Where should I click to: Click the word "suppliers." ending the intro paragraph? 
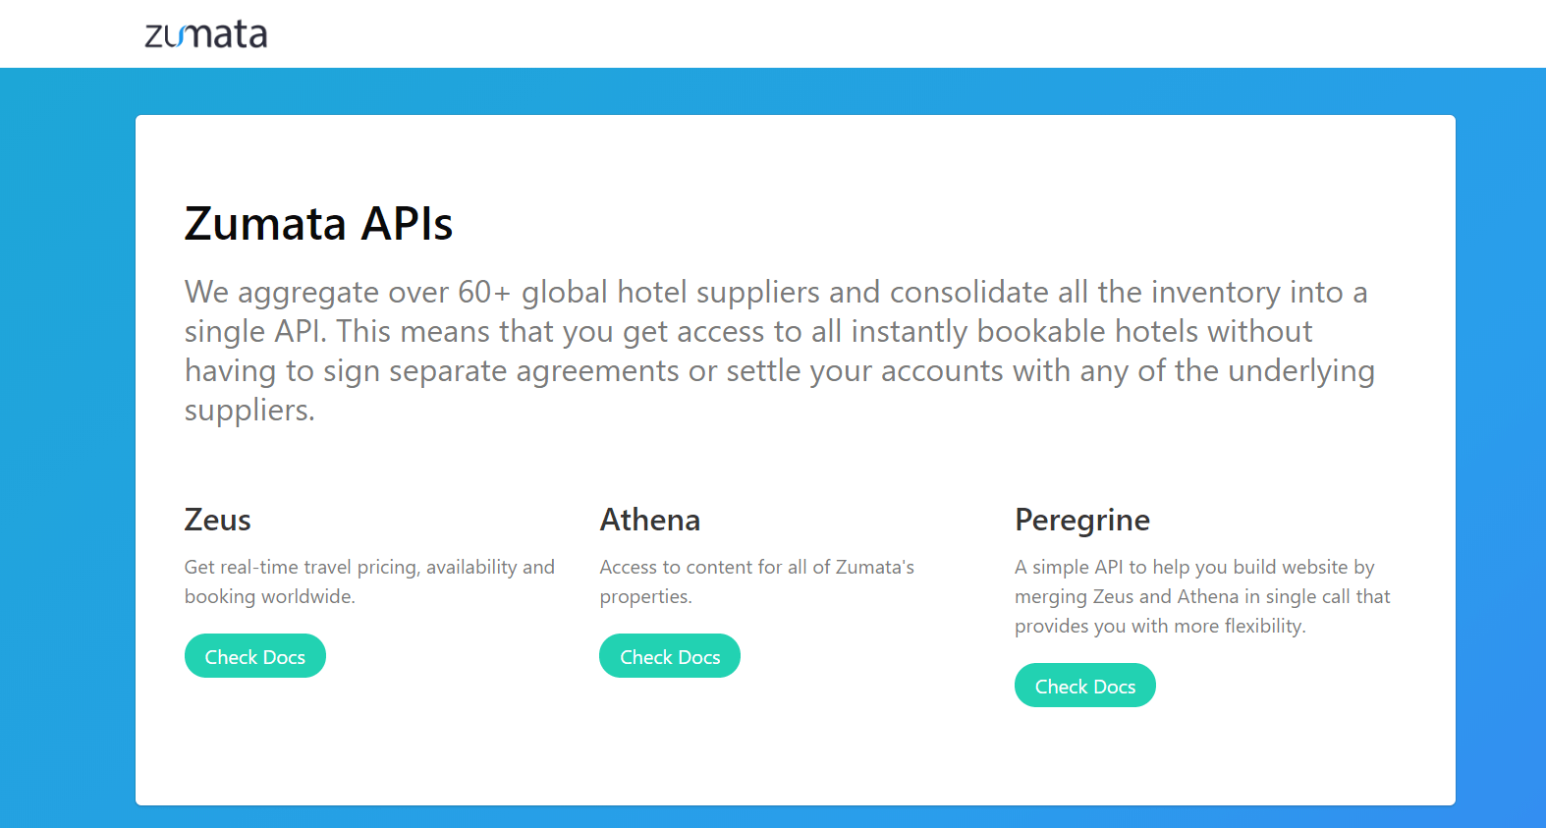coord(249,411)
